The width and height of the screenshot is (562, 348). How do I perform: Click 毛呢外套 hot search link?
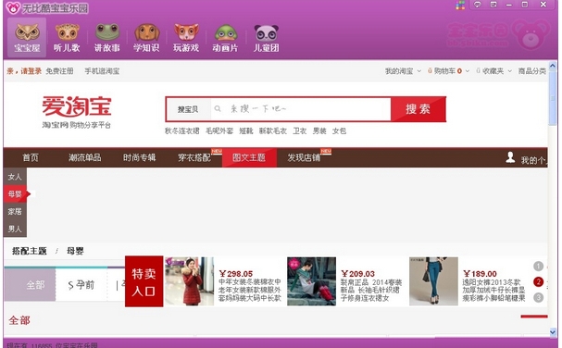click(219, 130)
